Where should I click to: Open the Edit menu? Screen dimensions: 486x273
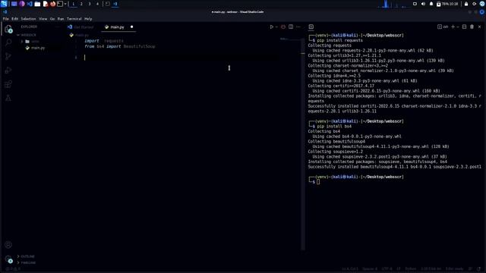(14, 19)
